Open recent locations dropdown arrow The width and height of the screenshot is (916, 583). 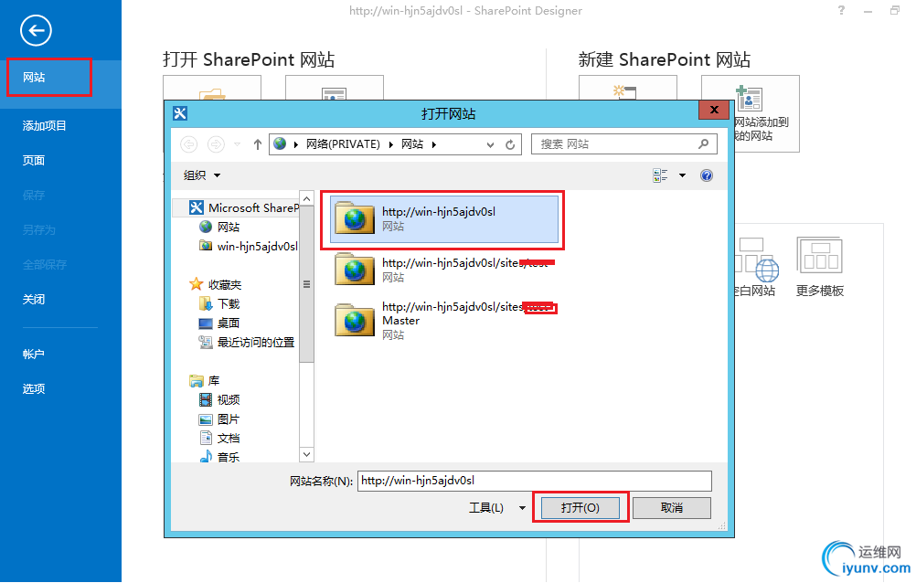(237, 144)
